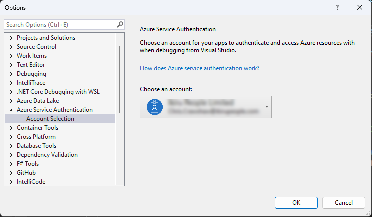Select Work Items tree item

click(32, 56)
